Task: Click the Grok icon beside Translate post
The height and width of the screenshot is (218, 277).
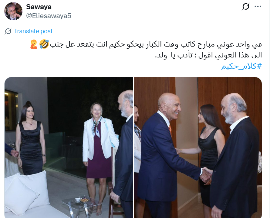Action: [x=8, y=31]
